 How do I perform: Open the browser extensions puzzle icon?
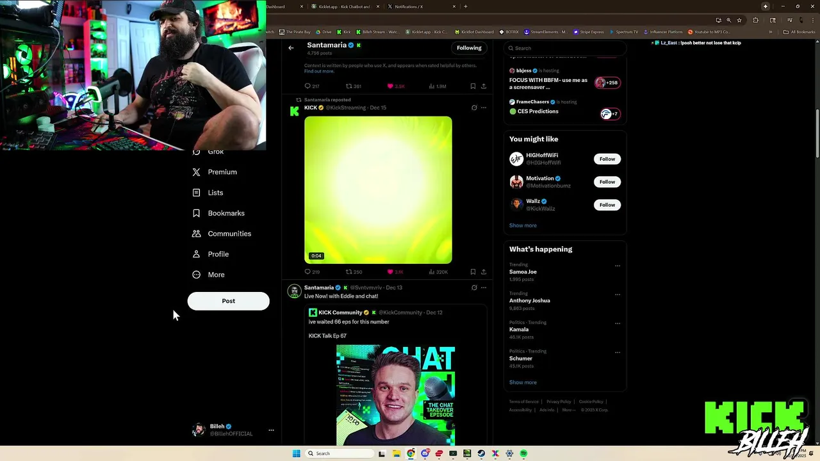click(x=755, y=20)
